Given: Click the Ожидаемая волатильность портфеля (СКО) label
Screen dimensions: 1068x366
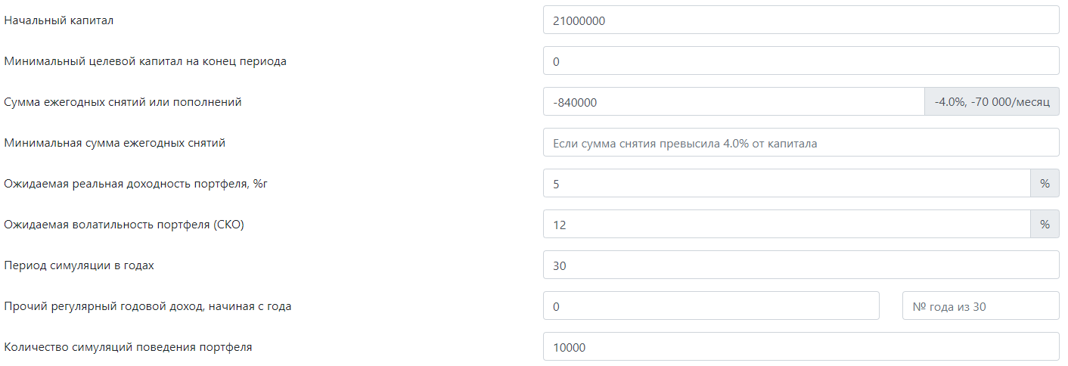Looking at the screenshot, I should click(124, 225).
